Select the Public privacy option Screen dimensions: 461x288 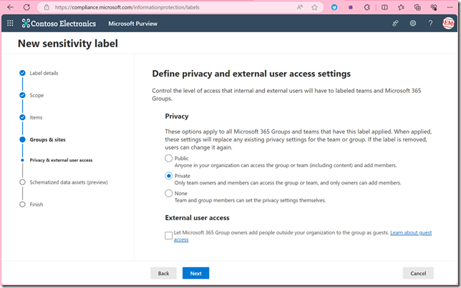coord(168,158)
